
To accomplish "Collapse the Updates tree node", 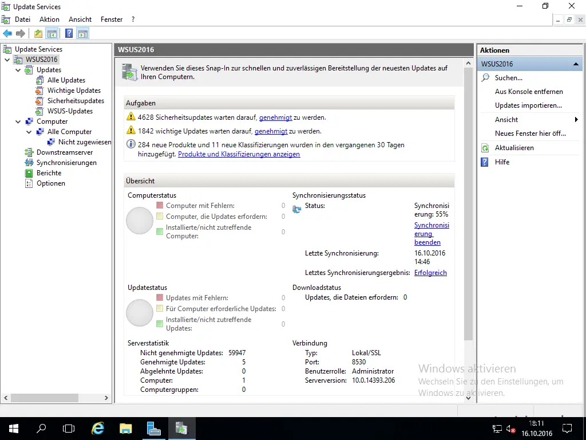I will [x=18, y=70].
